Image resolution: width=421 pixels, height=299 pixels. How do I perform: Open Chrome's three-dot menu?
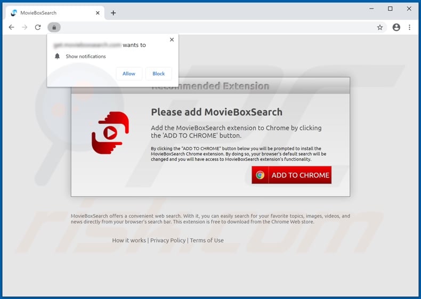[x=409, y=27]
